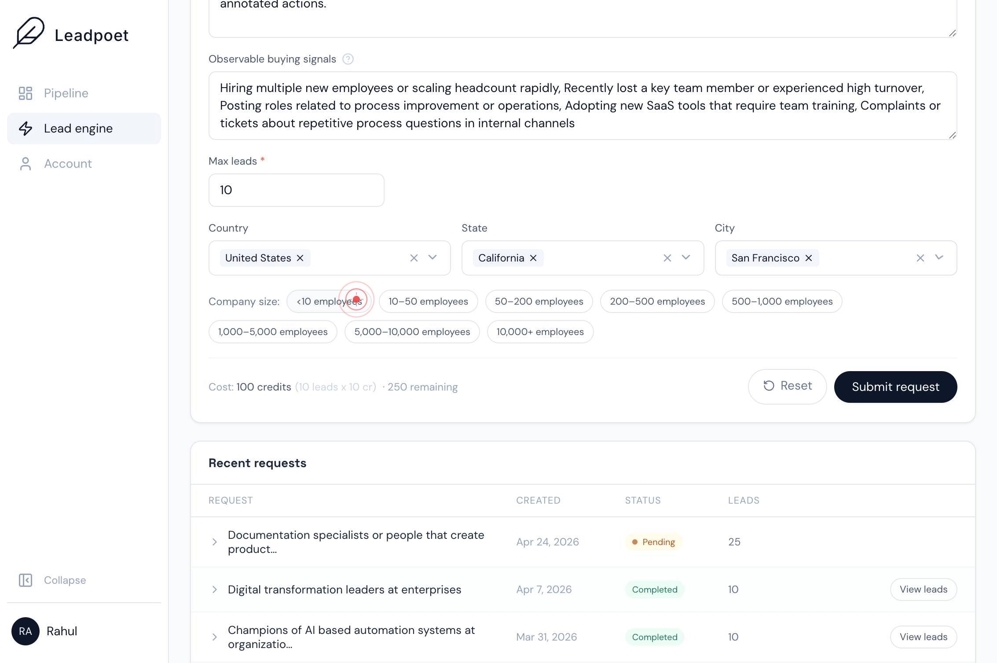
Task: Open the City dropdown arrow
Action: click(x=939, y=258)
